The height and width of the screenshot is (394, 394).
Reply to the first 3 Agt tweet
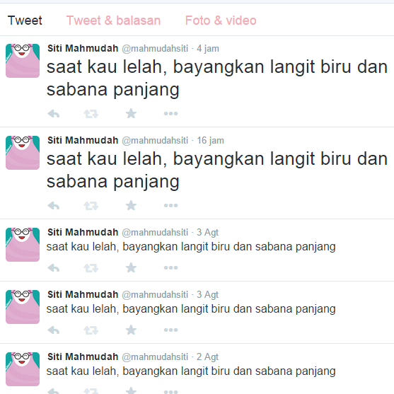pos(54,268)
